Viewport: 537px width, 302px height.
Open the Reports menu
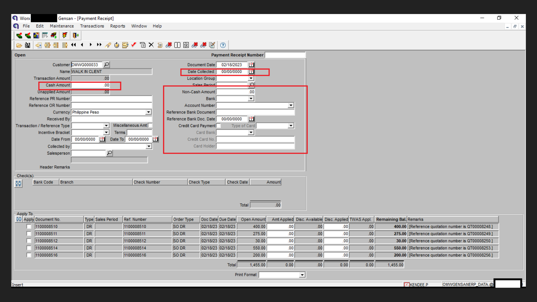point(118,26)
